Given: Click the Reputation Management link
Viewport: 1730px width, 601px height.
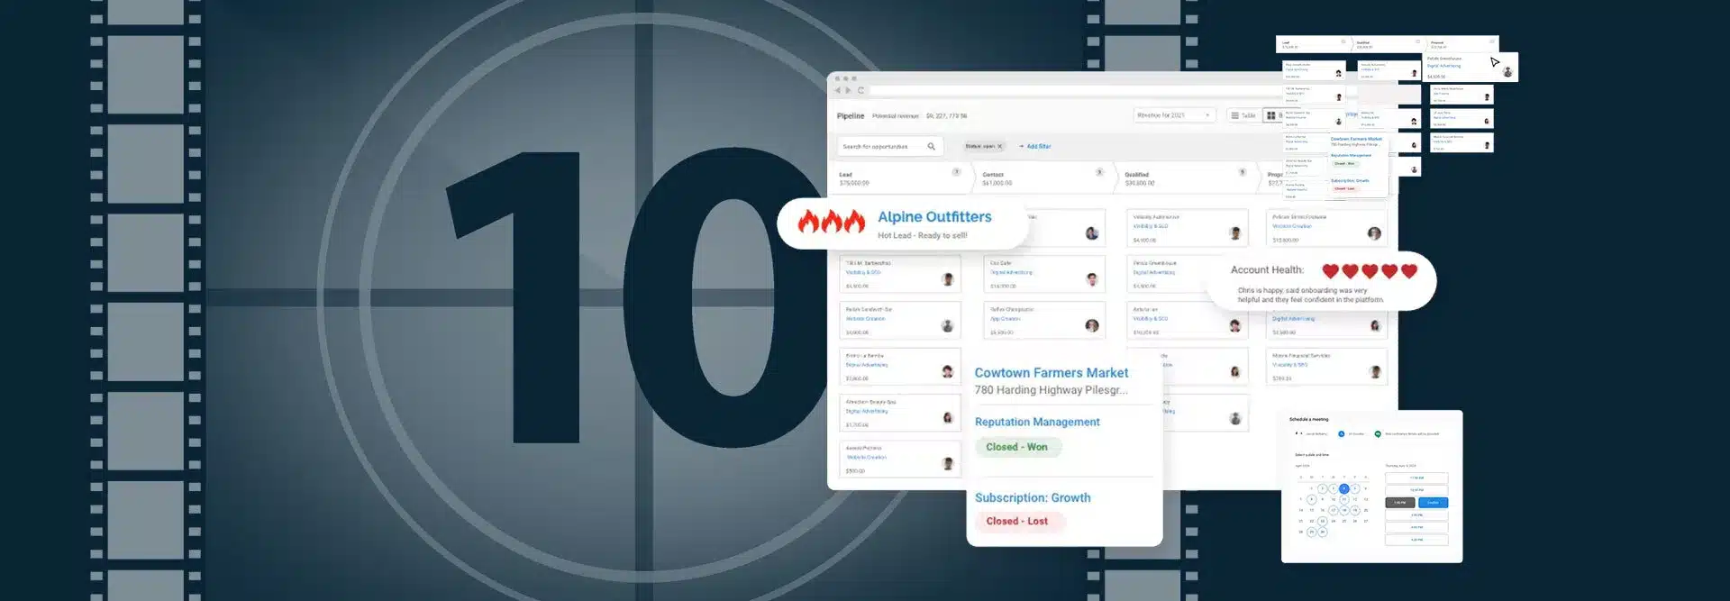Looking at the screenshot, I should (x=1037, y=422).
